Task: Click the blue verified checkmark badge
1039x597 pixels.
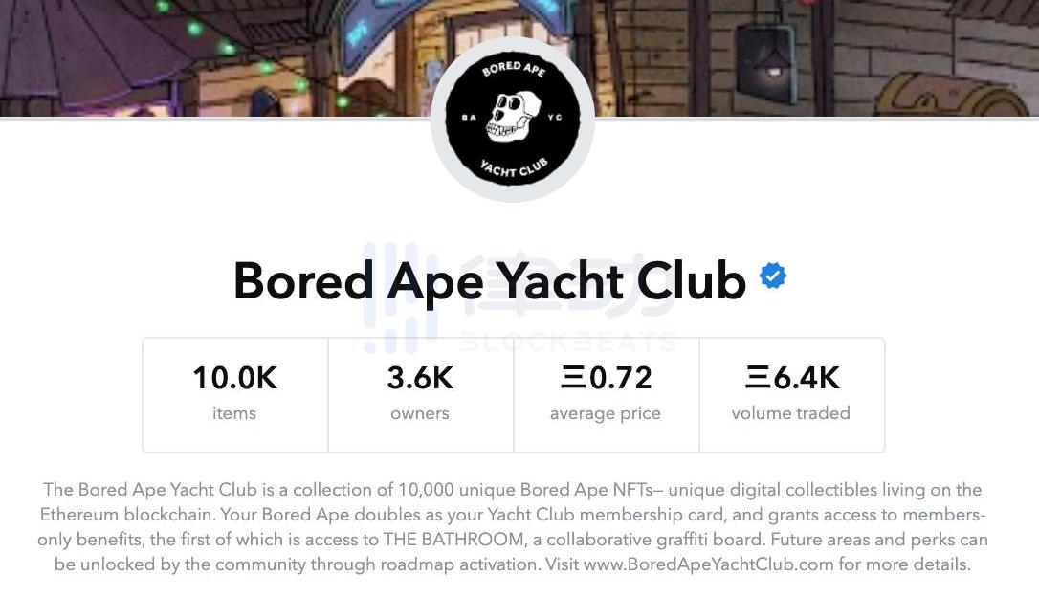Action: (773, 276)
